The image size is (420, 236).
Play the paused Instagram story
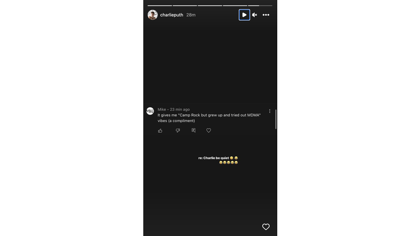point(244,15)
